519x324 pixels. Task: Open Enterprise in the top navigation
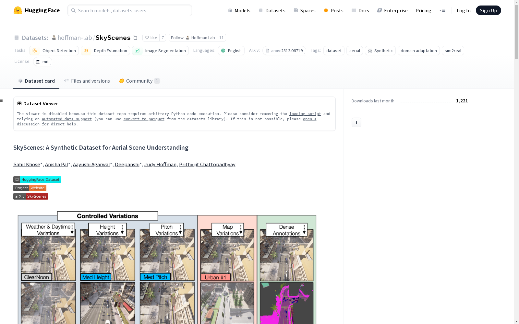point(392,10)
